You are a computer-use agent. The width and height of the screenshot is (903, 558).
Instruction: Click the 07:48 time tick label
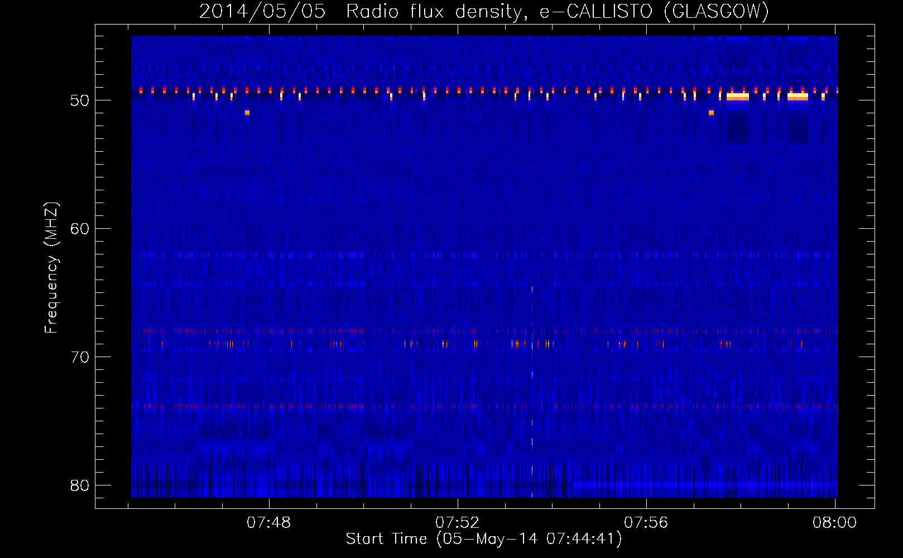pyautogui.click(x=269, y=523)
